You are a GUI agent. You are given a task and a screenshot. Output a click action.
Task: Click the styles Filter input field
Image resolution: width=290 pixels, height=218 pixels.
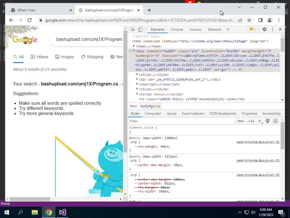pos(181,121)
